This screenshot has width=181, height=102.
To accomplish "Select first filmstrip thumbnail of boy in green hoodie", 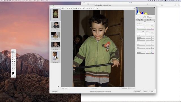I will pyautogui.click(x=55, y=14).
